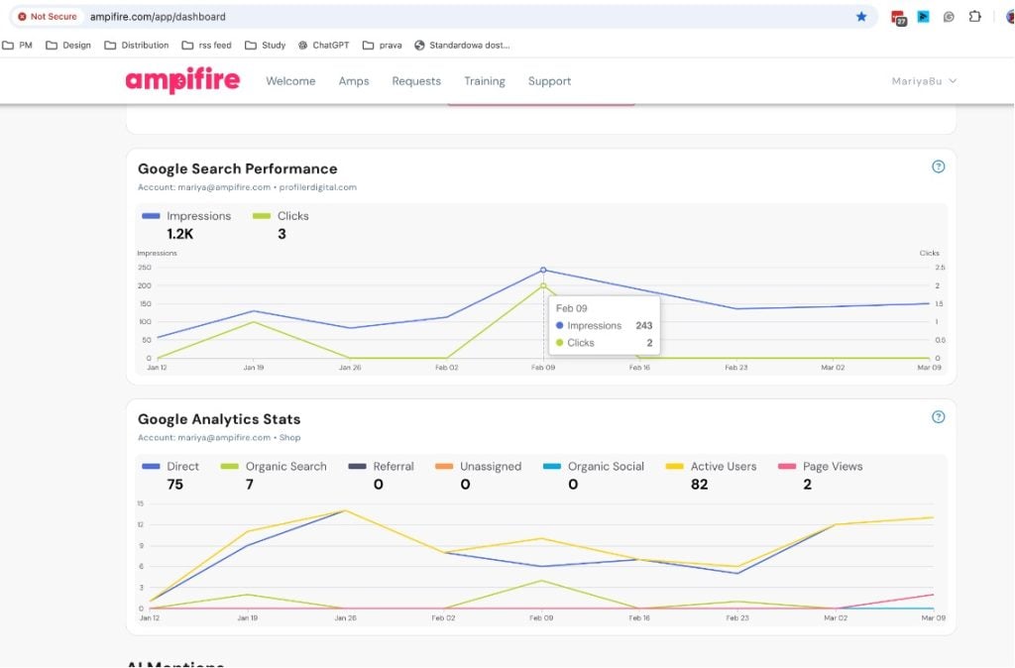Click the 82 active users value
This screenshot has height=668, width=1015.
coord(699,485)
